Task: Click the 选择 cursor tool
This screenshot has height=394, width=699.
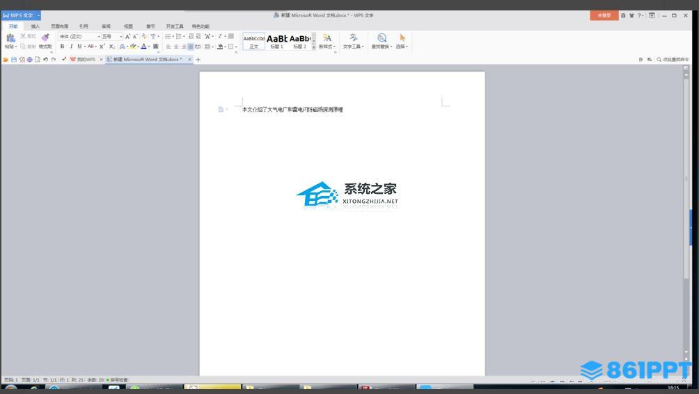Action: click(402, 41)
